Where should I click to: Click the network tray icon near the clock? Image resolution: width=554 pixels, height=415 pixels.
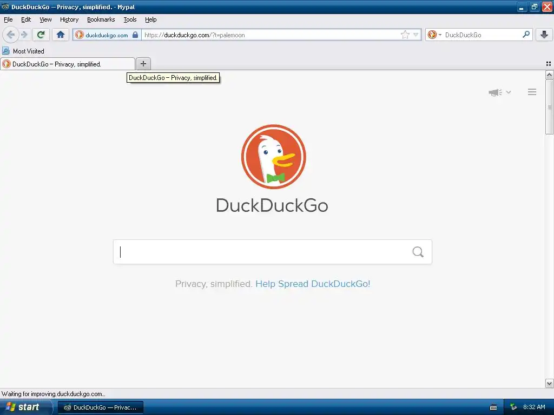tap(513, 407)
